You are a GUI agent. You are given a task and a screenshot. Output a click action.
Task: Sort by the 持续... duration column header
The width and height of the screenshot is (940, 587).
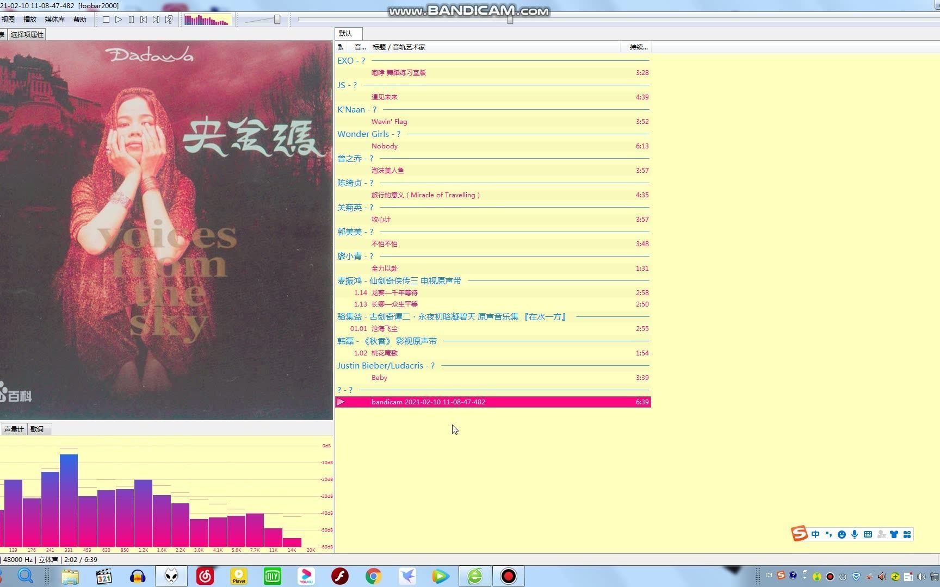click(638, 47)
